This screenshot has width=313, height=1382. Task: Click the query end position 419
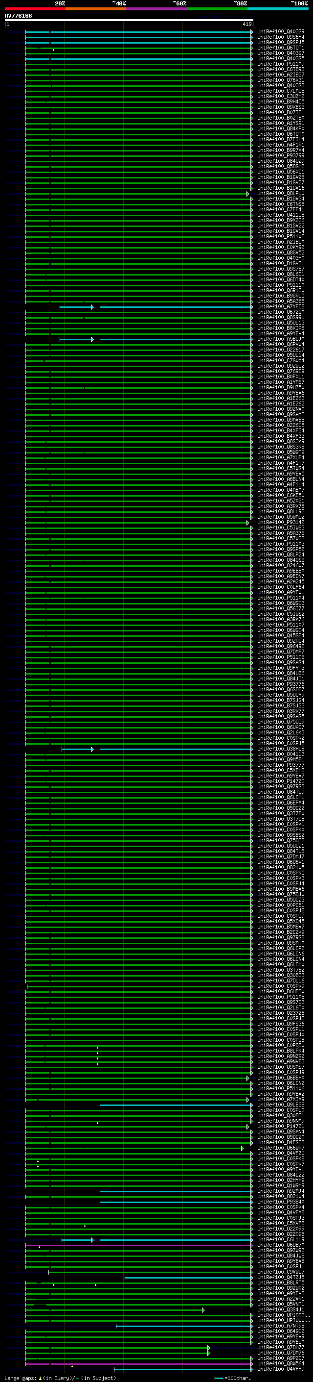[246, 24]
